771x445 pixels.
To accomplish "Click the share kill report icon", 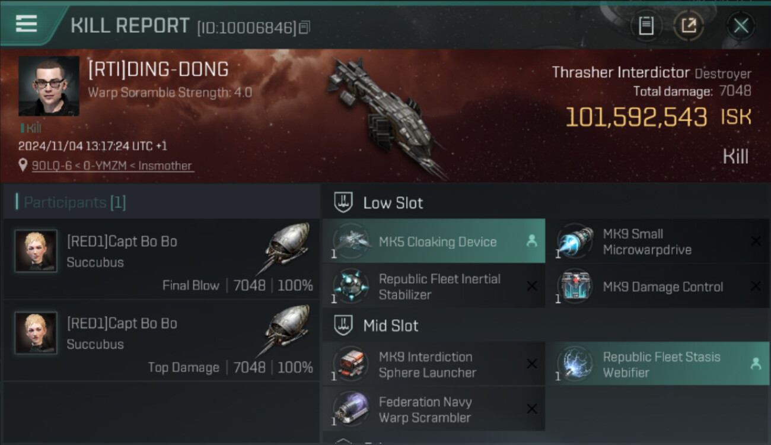I will [689, 26].
